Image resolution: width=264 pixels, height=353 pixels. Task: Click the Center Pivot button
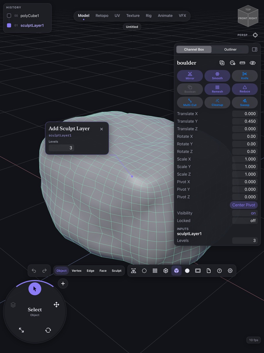click(x=244, y=205)
